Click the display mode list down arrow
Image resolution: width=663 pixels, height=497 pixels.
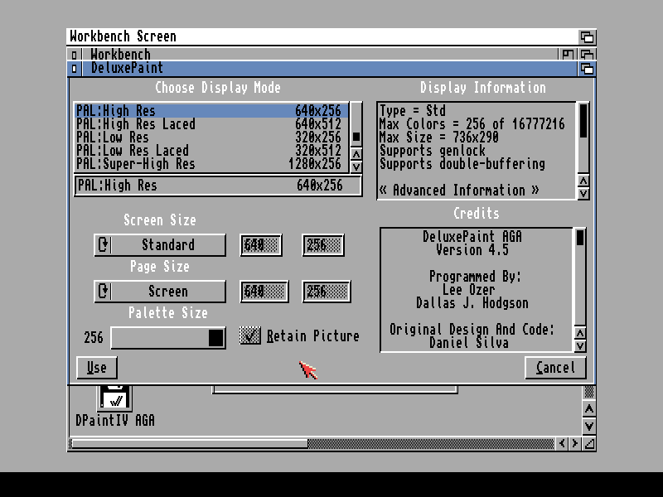point(356,167)
